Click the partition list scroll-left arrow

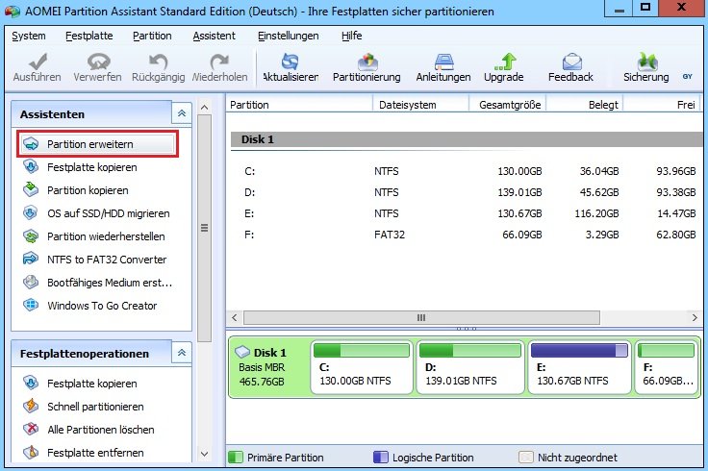(x=235, y=317)
